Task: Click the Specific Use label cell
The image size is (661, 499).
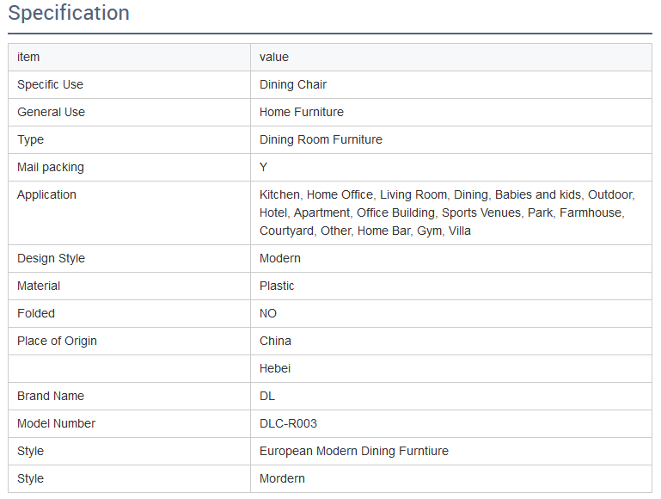Action: [129, 85]
